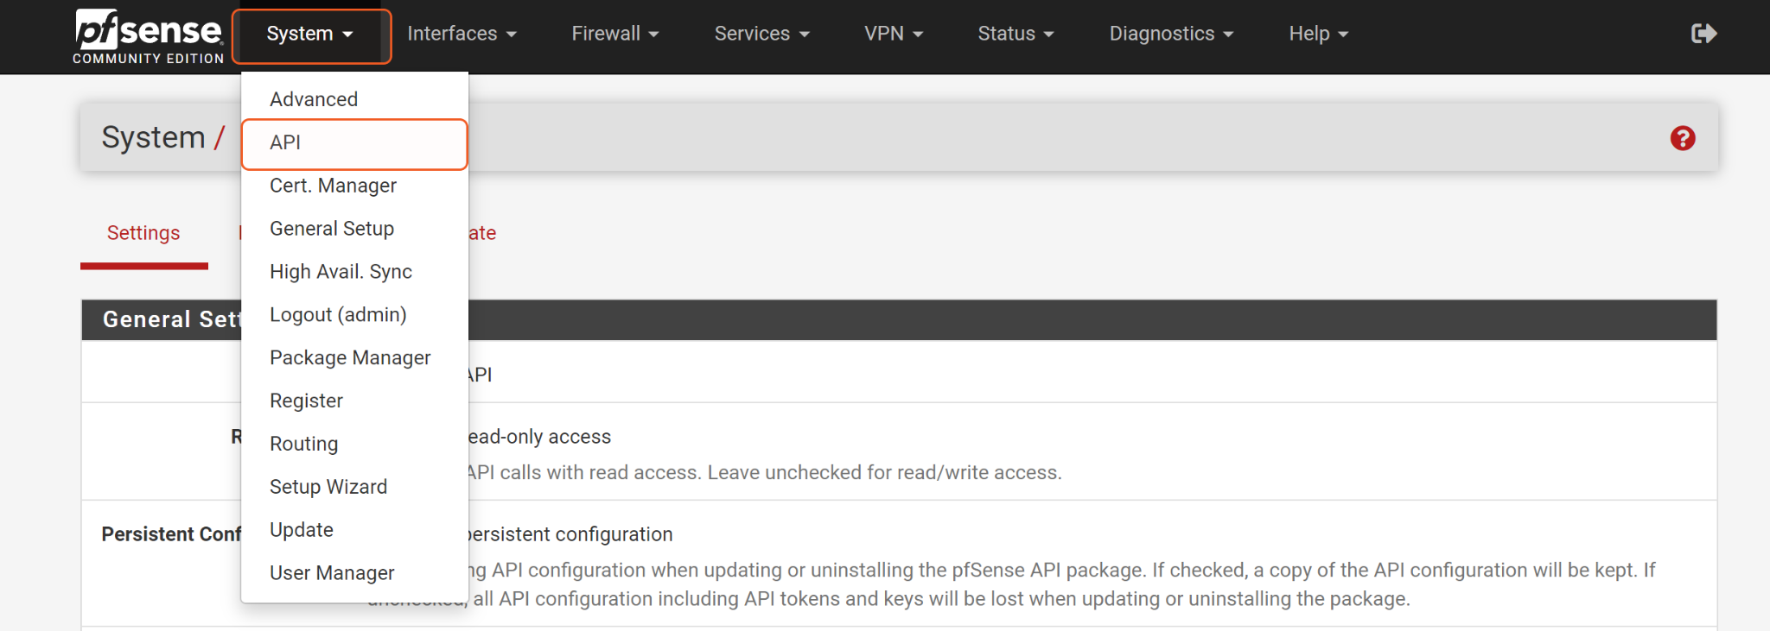Screen dimensions: 1770x631
Task: Select Advanced from the System menu
Action: pos(314,99)
